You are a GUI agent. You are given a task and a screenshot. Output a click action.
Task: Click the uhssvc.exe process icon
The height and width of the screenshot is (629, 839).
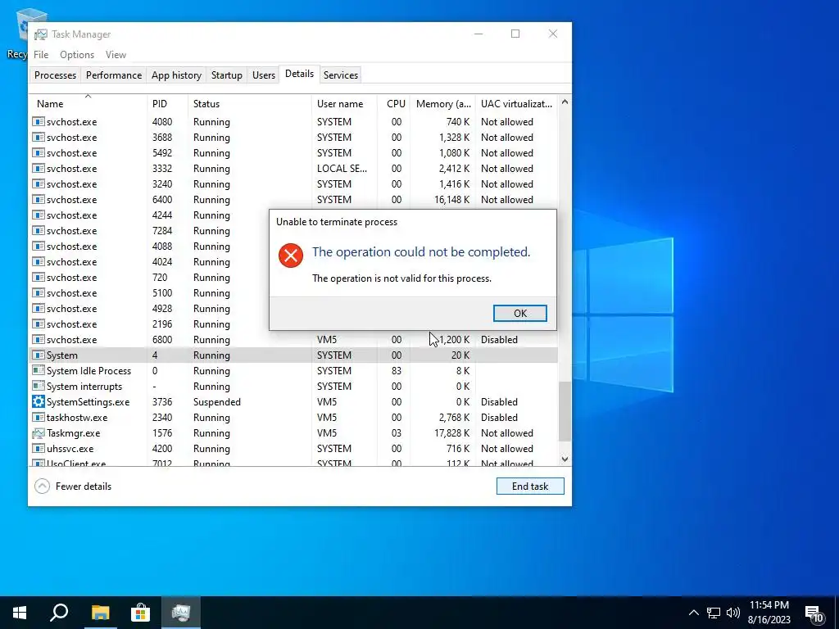38,449
